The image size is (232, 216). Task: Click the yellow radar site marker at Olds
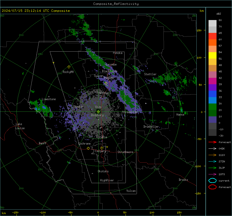coord(98,112)
